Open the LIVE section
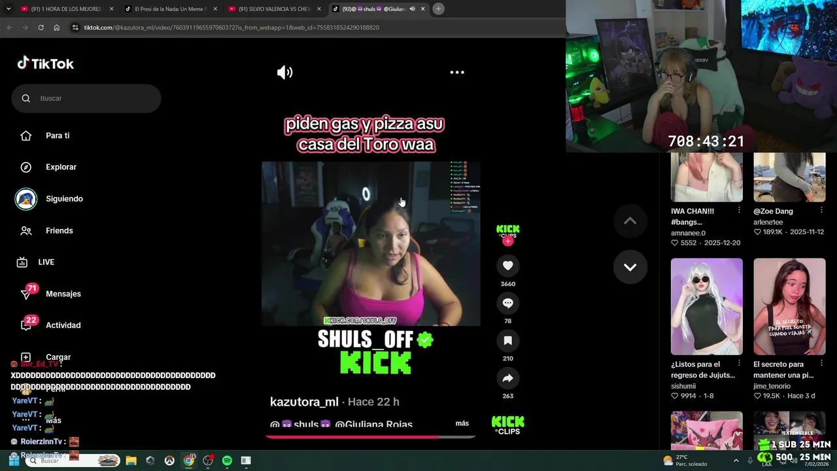The height and width of the screenshot is (471, 837). coord(46,262)
